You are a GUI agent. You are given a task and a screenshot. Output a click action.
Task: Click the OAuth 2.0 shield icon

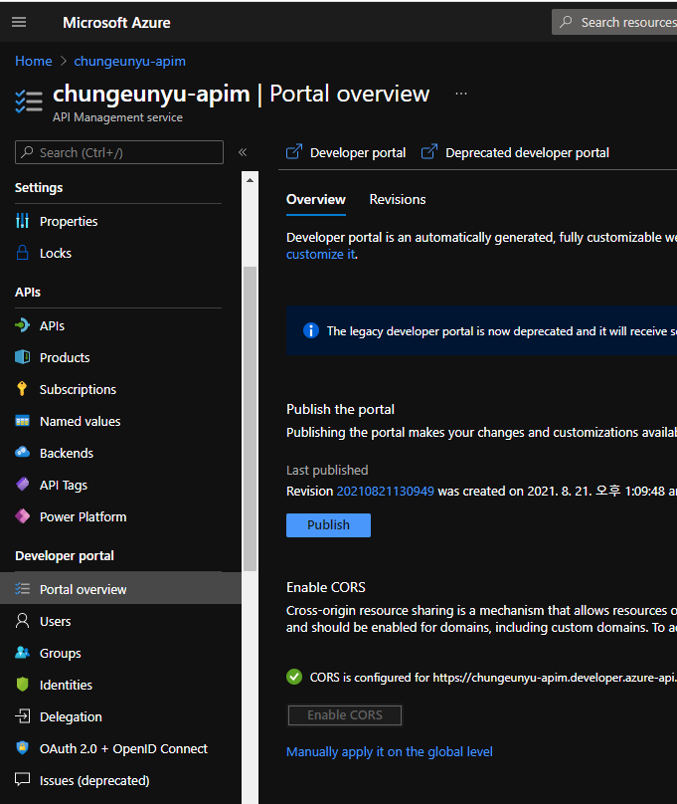pos(22,748)
